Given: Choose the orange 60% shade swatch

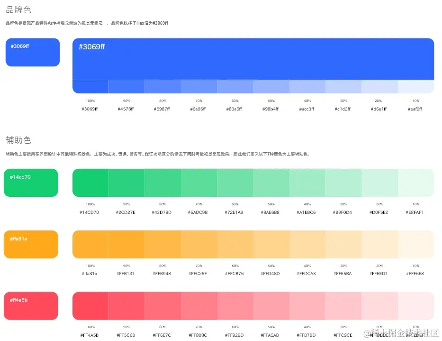Looking at the screenshot, I should 235,244.
